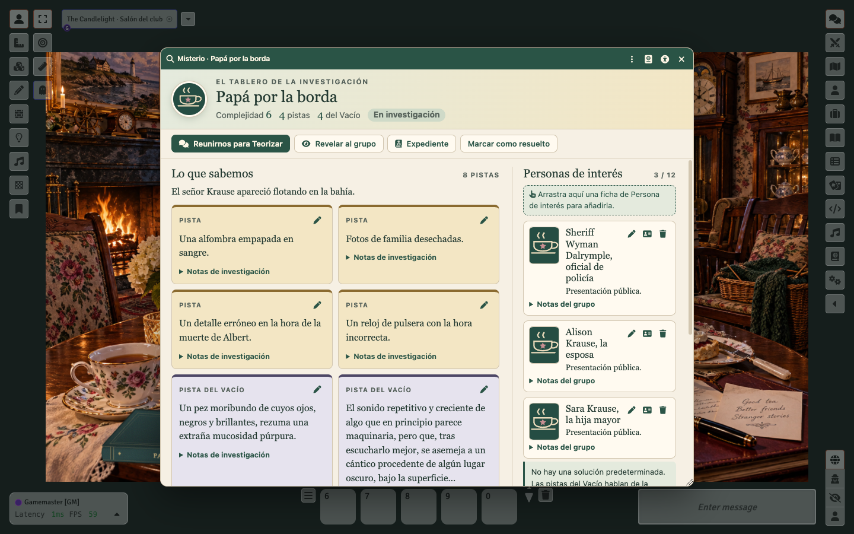Open the combat encounters sidebar tab
This screenshot has height=534, width=854.
835,43
